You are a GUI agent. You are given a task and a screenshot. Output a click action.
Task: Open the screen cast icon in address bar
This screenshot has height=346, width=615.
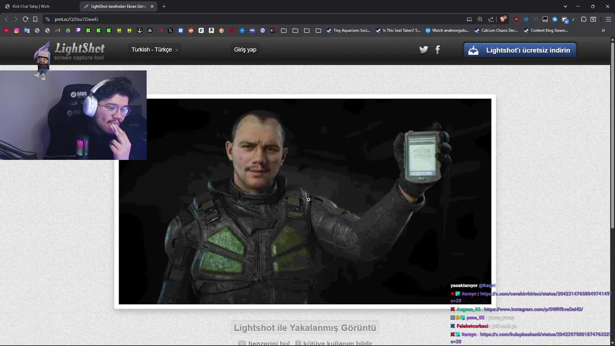(x=469, y=19)
